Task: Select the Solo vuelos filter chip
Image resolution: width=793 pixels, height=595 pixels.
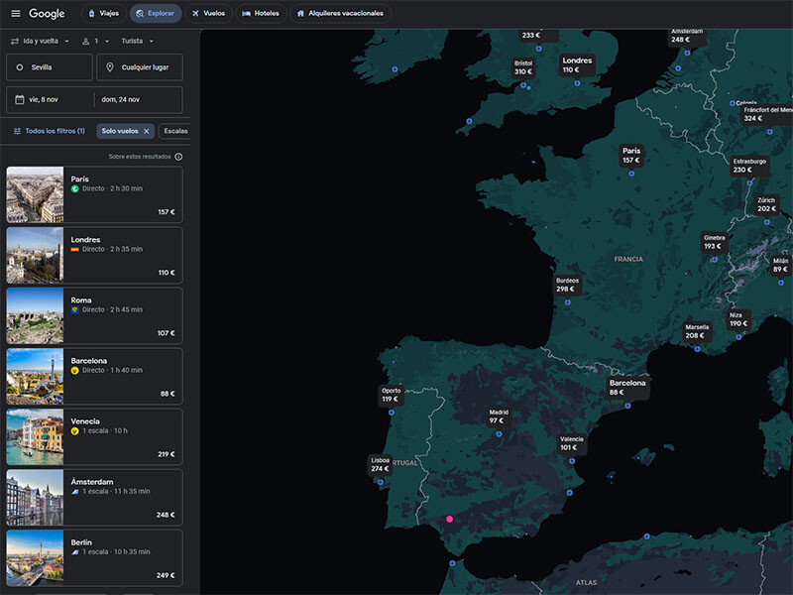Action: tap(120, 131)
